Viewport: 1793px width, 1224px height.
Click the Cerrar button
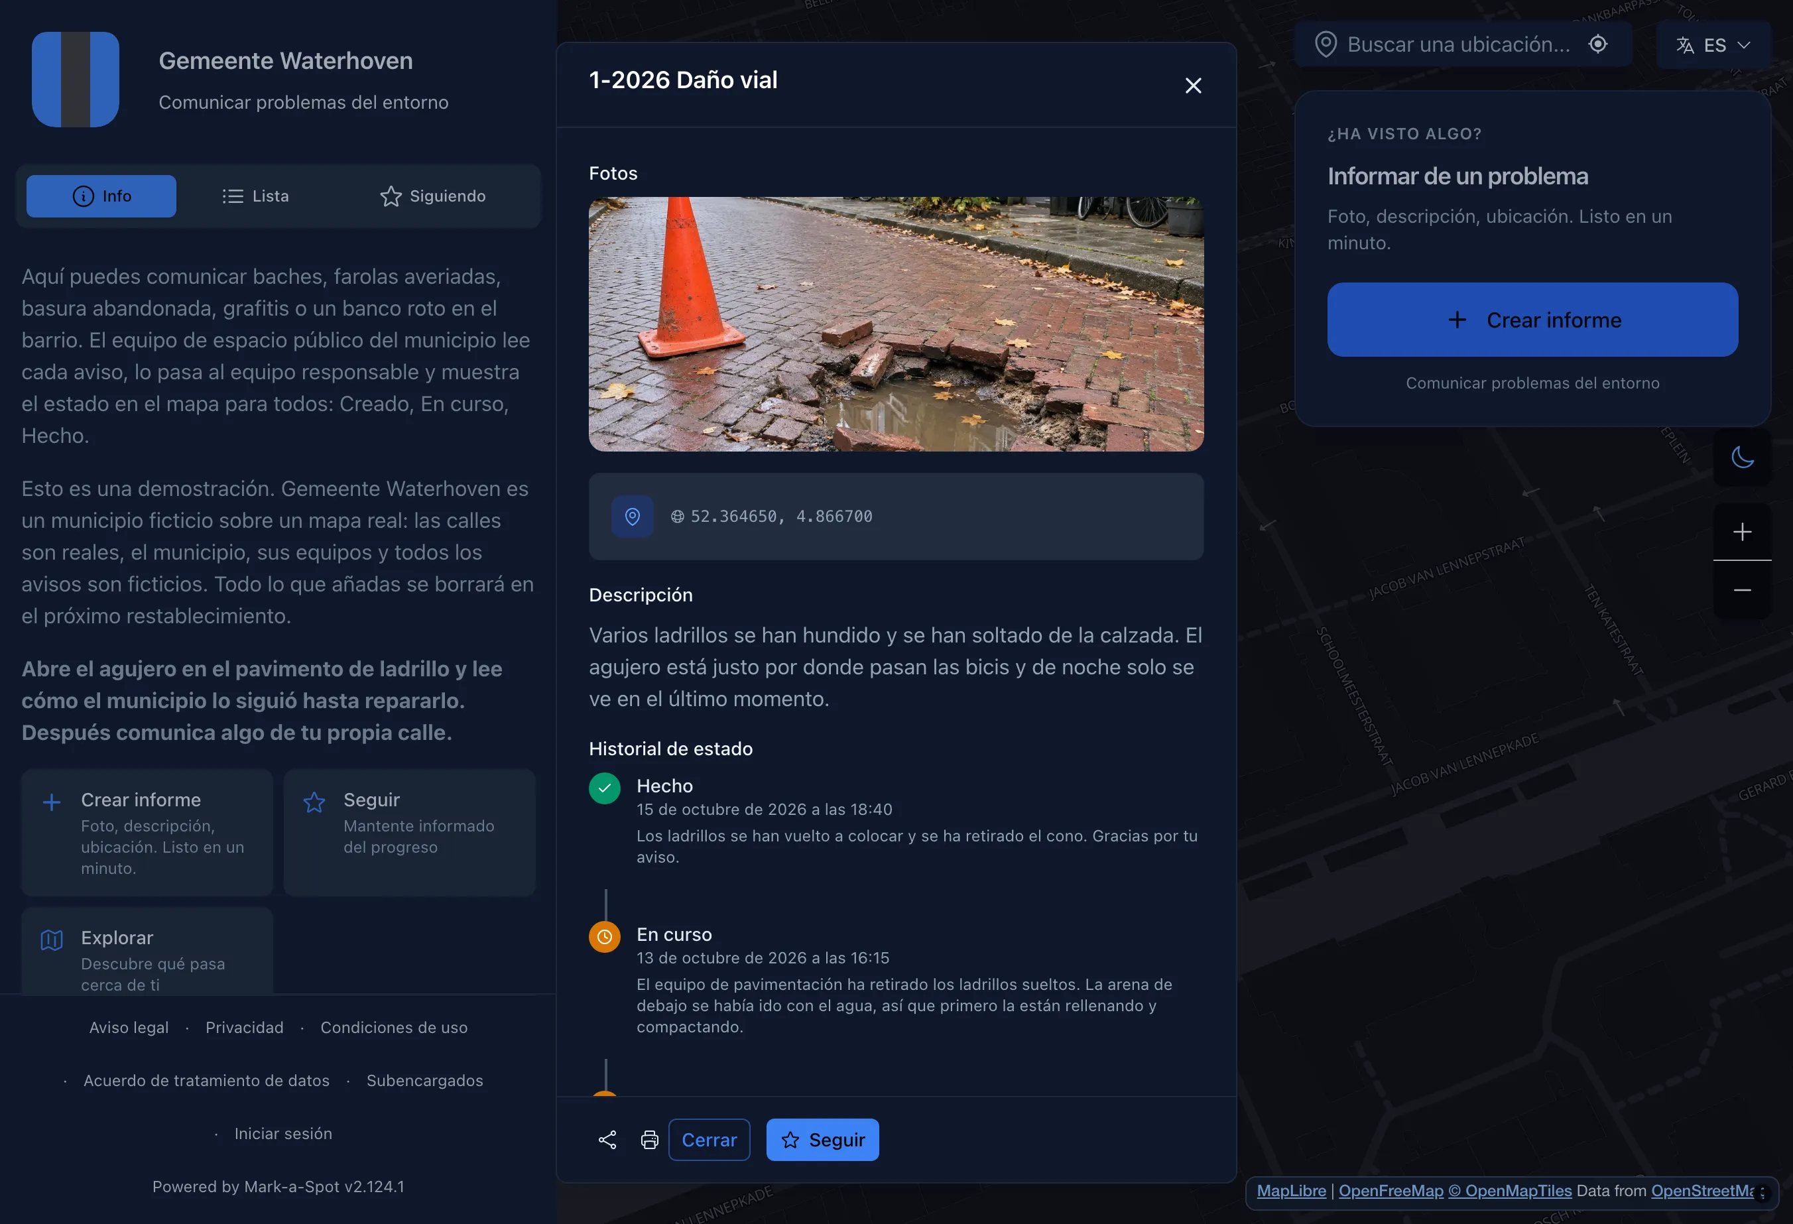[709, 1140]
